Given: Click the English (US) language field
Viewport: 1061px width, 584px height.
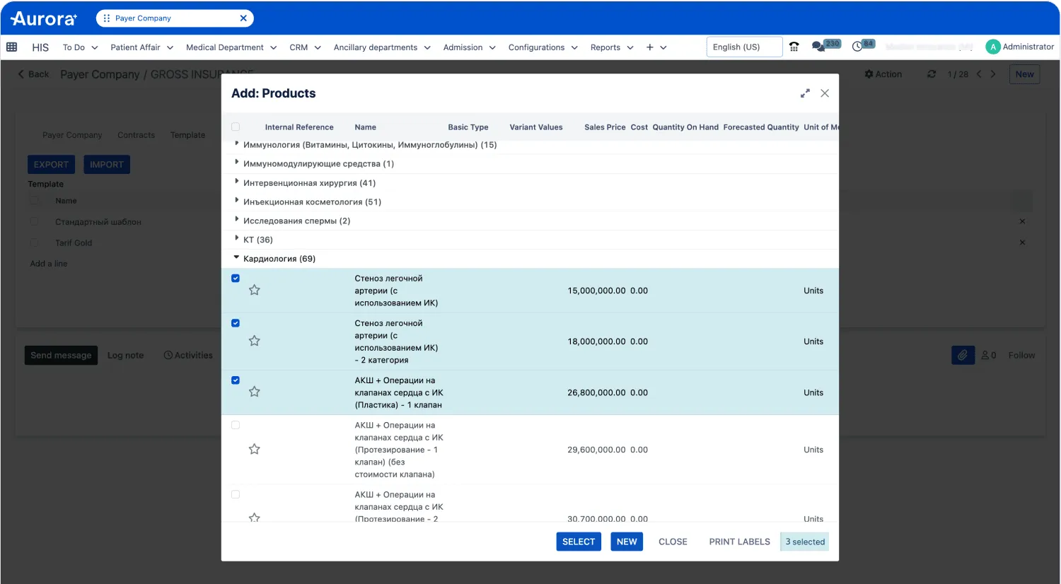Looking at the screenshot, I should pos(743,47).
